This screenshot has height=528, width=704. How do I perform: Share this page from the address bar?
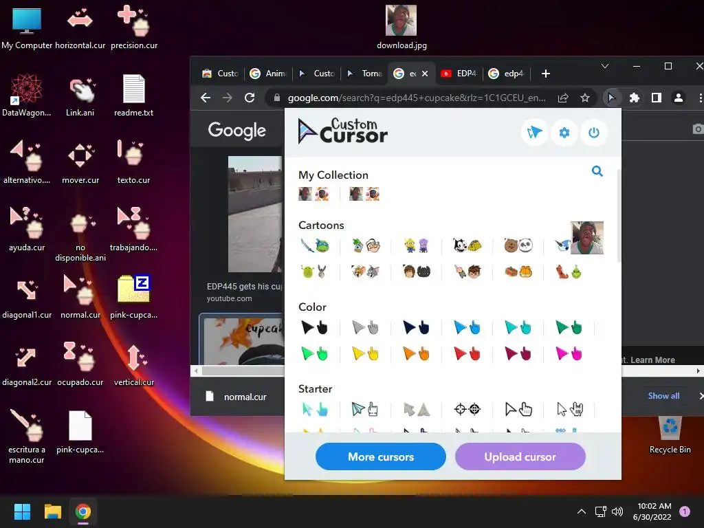pyautogui.click(x=562, y=98)
